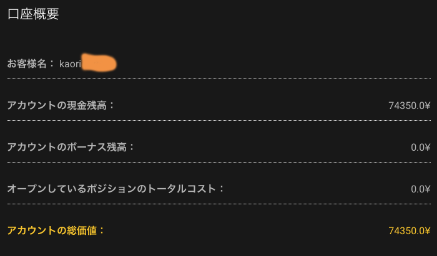Screen dimensions: 437x256
Task: Click the yen sign of the cash balance
Action: (427, 106)
